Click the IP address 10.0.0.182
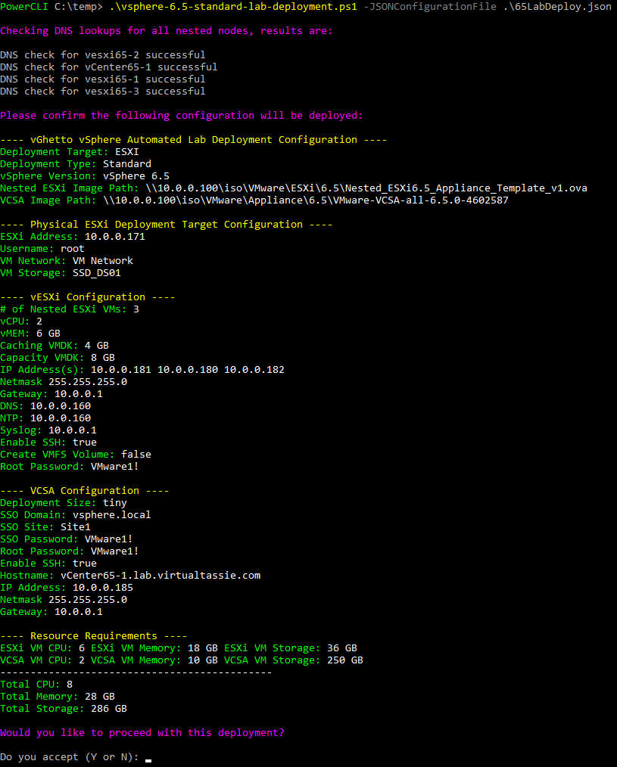This screenshot has height=767, width=617. [254, 370]
